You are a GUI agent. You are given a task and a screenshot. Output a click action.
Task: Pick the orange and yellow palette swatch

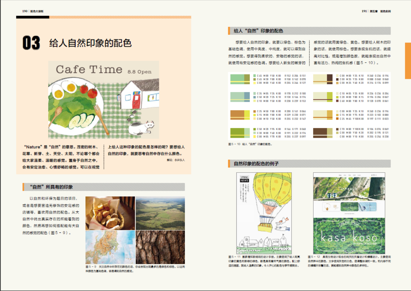pos(240,115)
